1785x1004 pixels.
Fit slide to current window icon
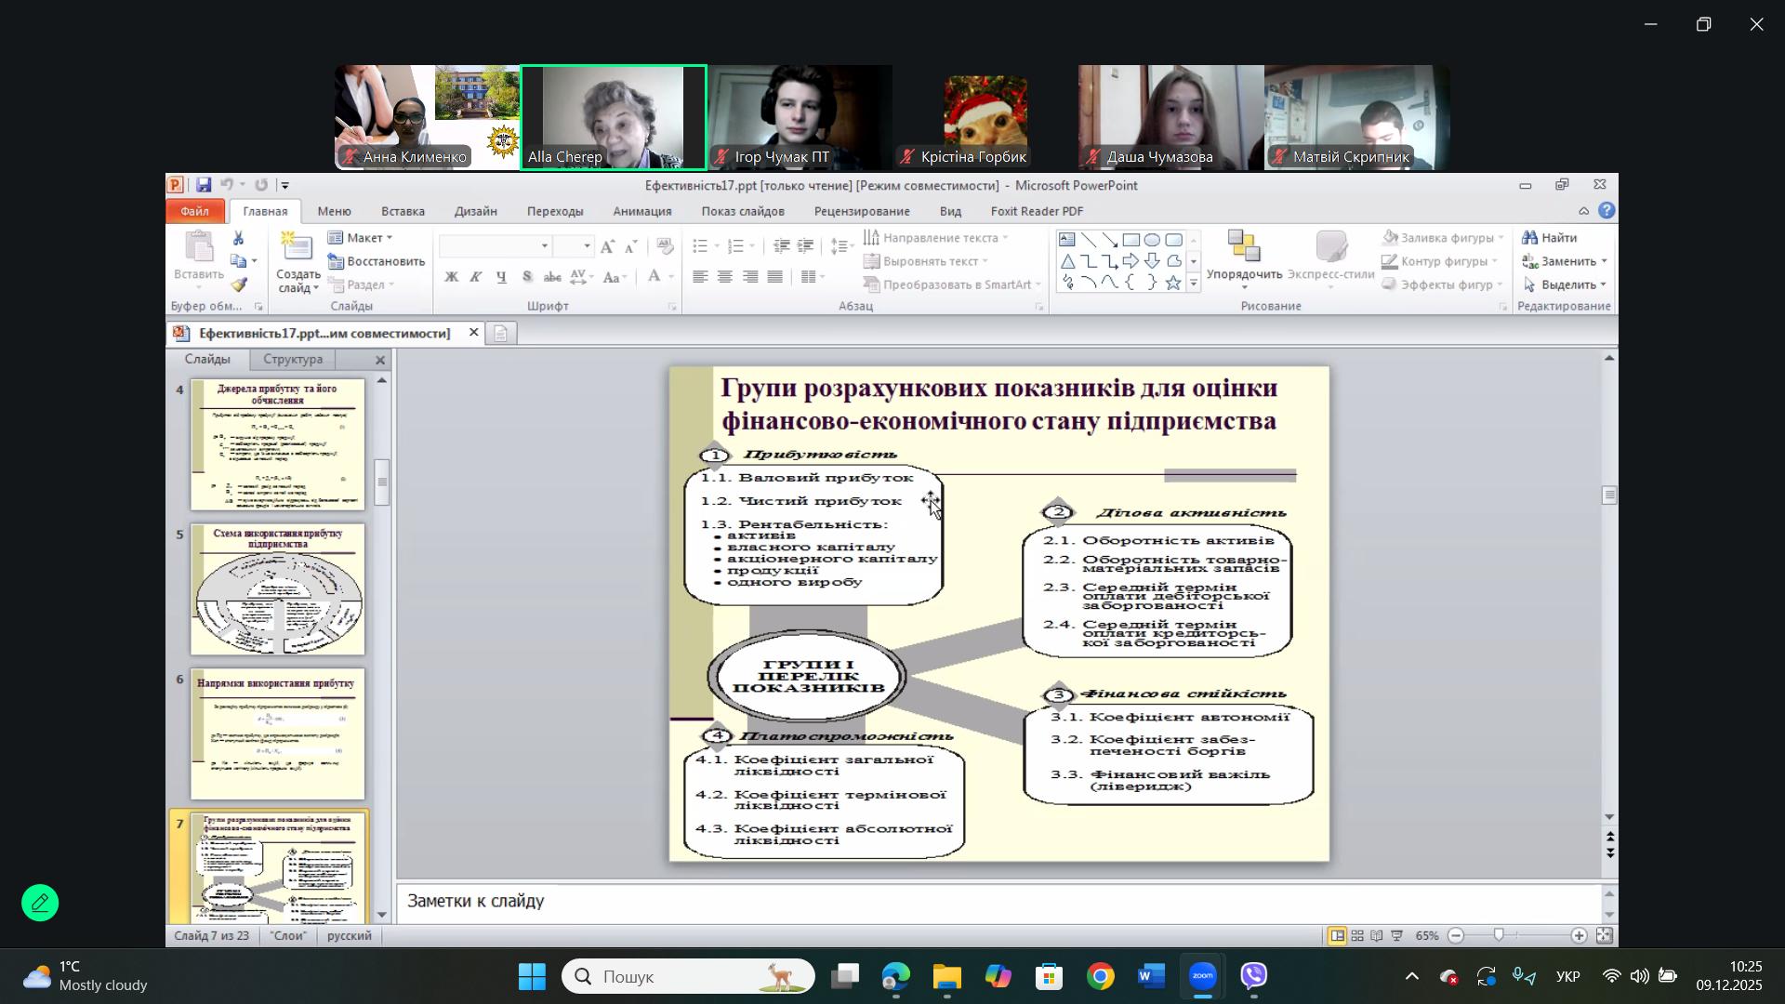point(1605,936)
